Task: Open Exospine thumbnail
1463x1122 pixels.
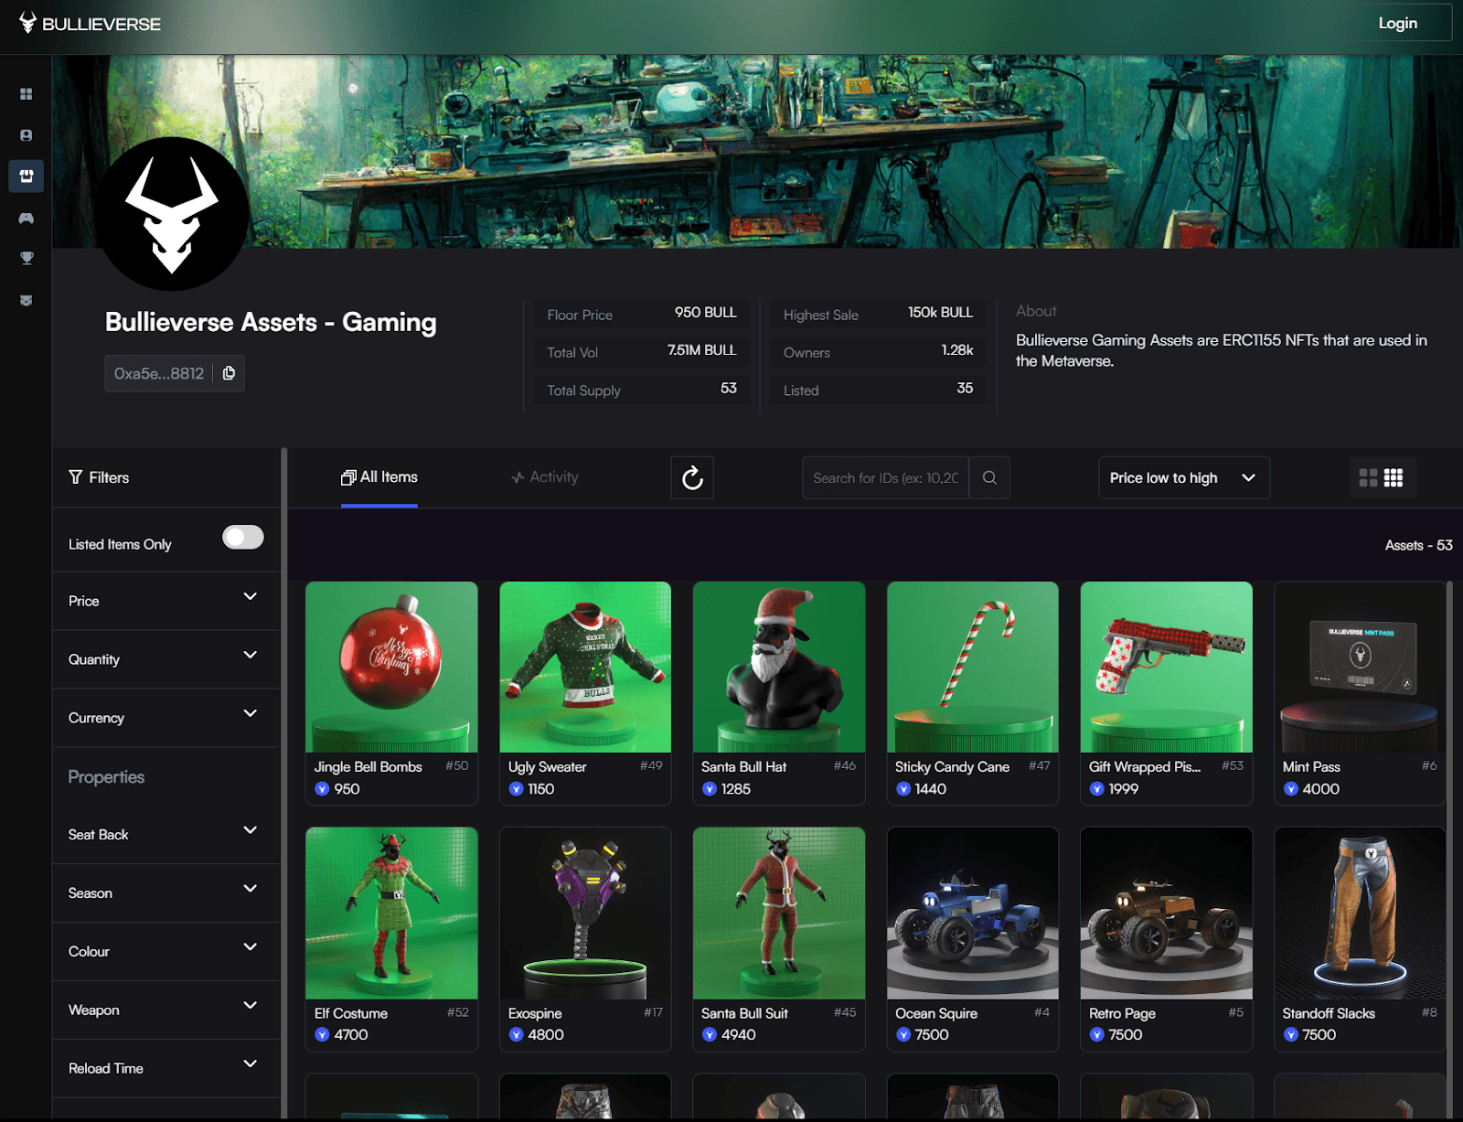Action: click(585, 914)
